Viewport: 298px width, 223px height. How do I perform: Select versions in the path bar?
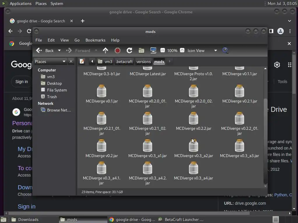click(x=143, y=62)
